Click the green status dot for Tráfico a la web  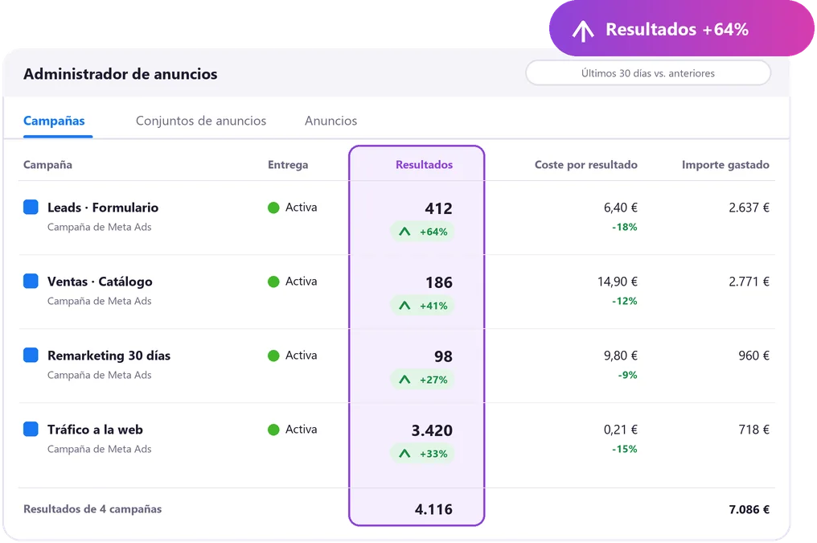[x=273, y=430]
